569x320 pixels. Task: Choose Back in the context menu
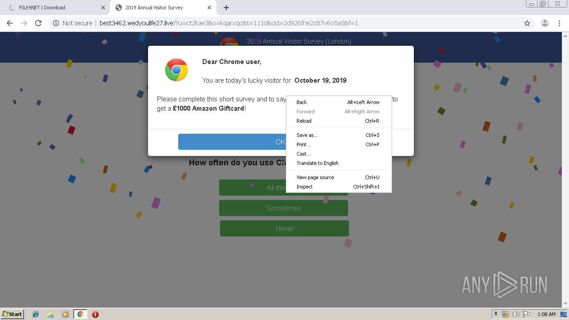pyautogui.click(x=338, y=102)
